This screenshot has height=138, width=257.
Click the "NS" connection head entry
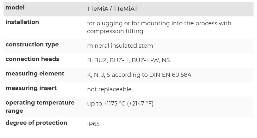pos(166,60)
